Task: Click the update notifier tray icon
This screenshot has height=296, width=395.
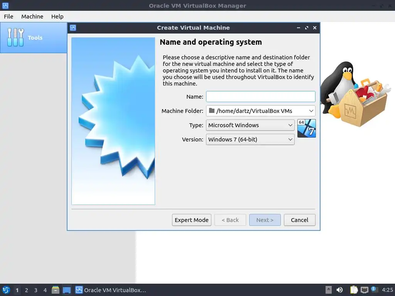Action: coord(374,289)
